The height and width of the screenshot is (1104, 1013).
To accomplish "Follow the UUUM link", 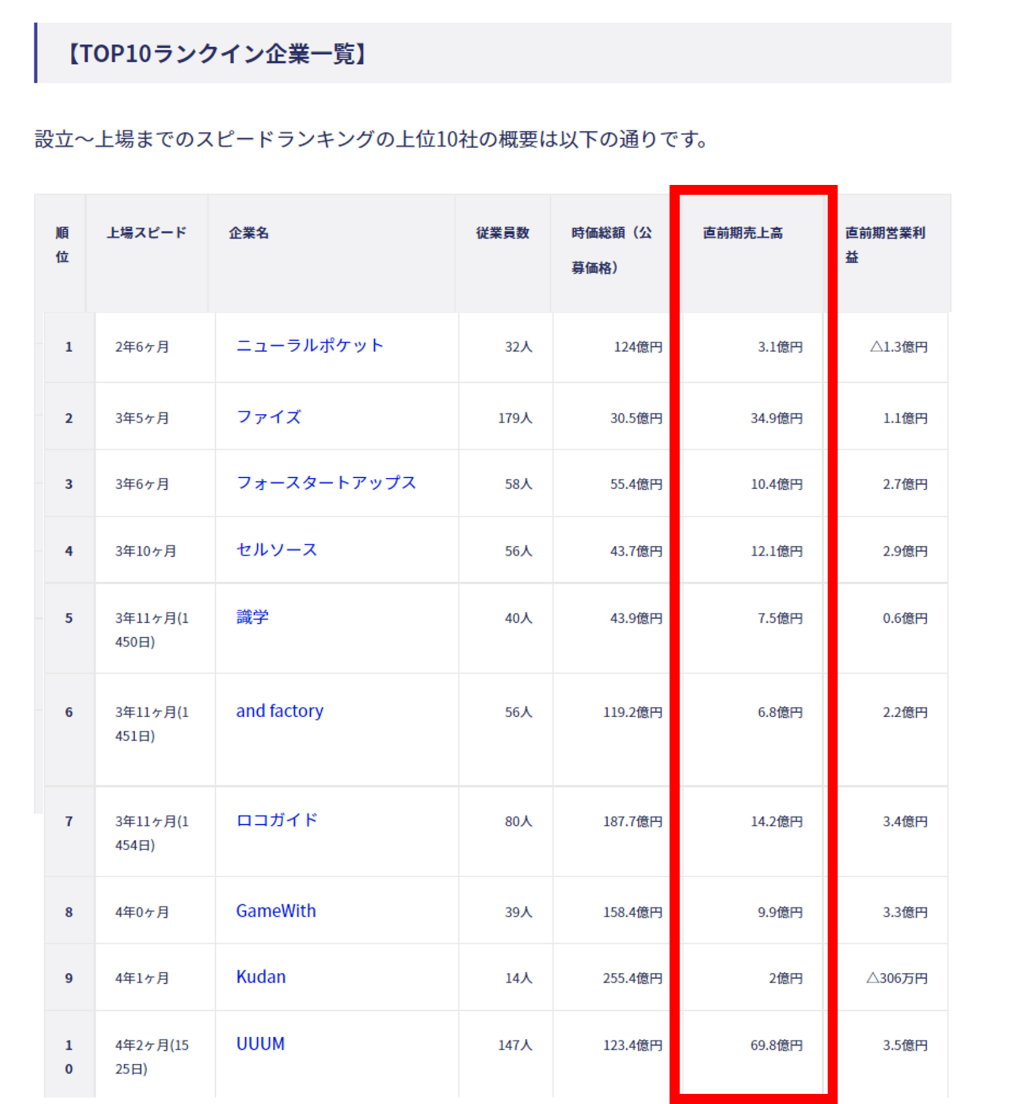I will [x=260, y=1044].
